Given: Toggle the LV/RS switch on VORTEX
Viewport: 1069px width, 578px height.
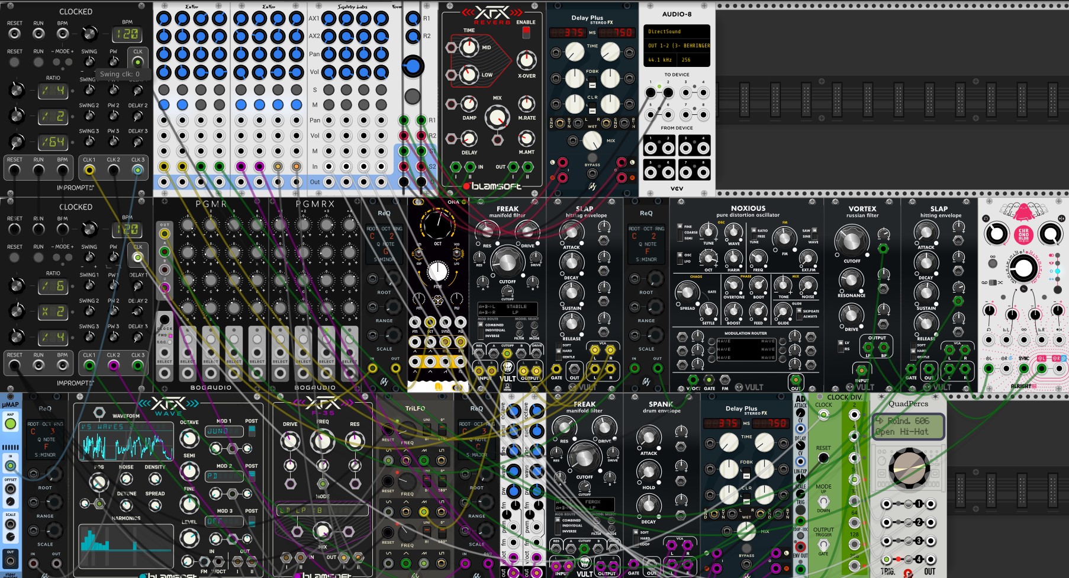Looking at the screenshot, I should pos(841,345).
